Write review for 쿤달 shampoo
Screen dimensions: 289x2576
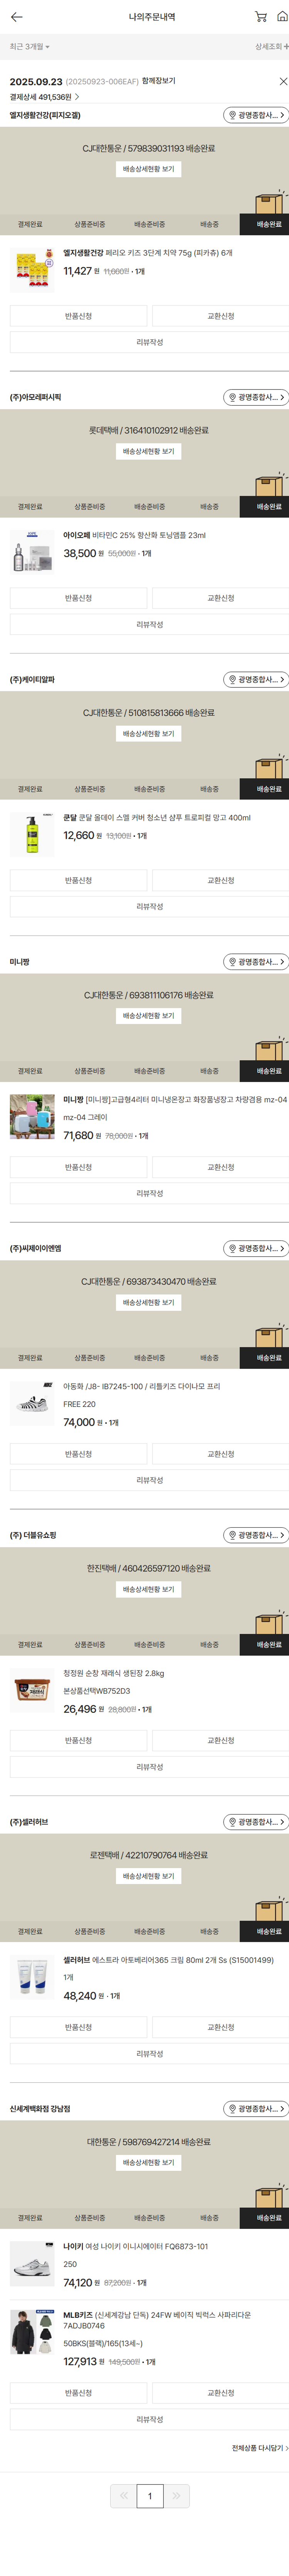pos(149,906)
